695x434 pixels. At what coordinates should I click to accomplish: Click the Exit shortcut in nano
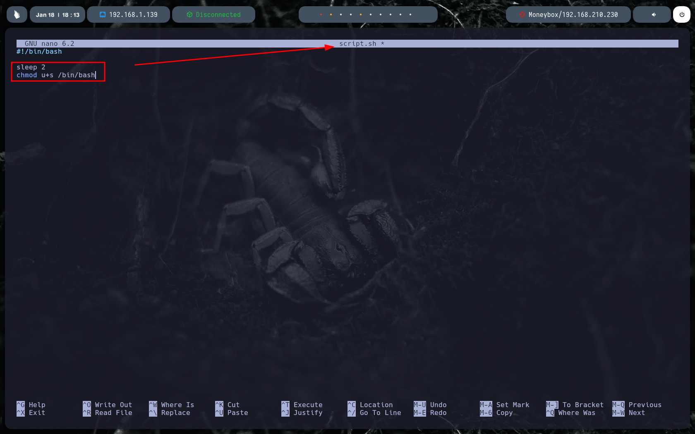(37, 413)
